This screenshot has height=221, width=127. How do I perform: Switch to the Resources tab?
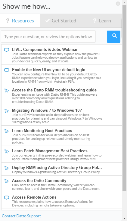[20, 21]
